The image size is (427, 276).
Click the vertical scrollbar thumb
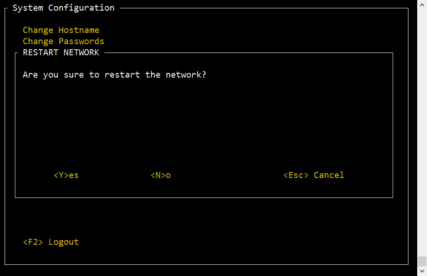pos(422,261)
